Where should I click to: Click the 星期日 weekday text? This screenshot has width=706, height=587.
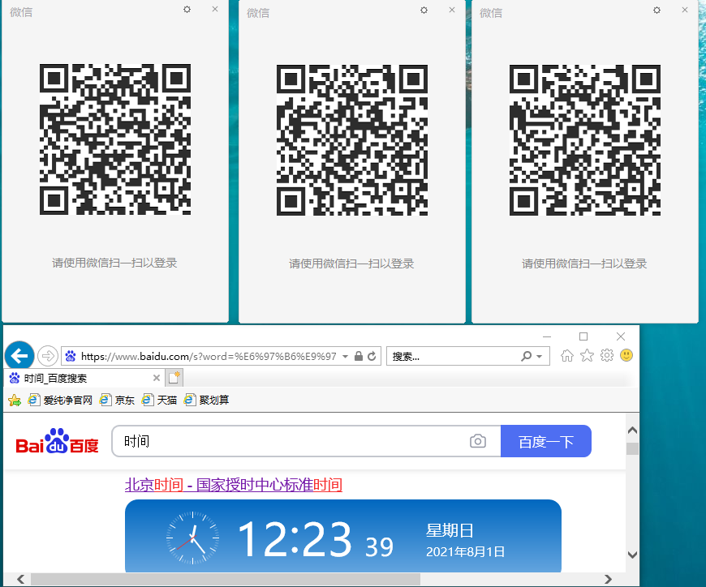point(450,531)
